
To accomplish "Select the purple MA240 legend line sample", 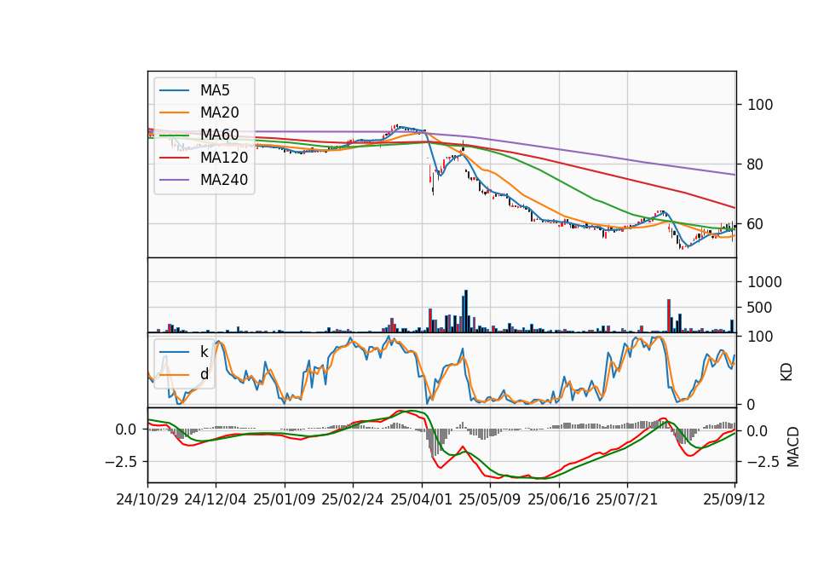I will pos(174,180).
